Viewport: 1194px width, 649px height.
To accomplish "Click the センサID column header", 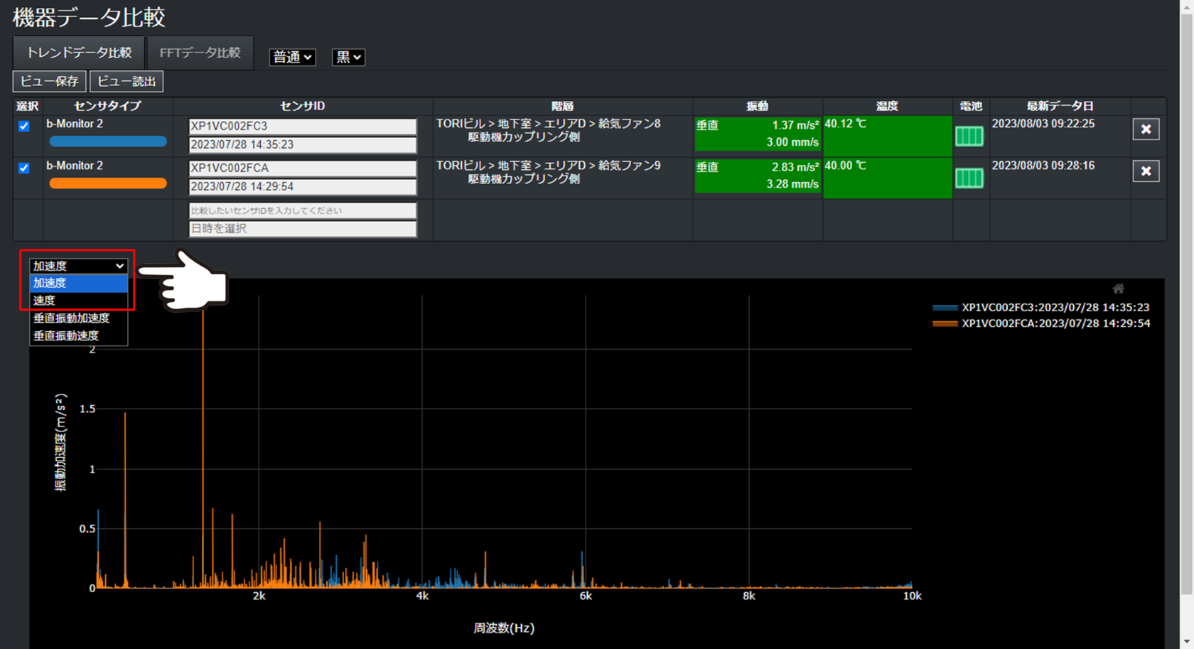I will [303, 106].
